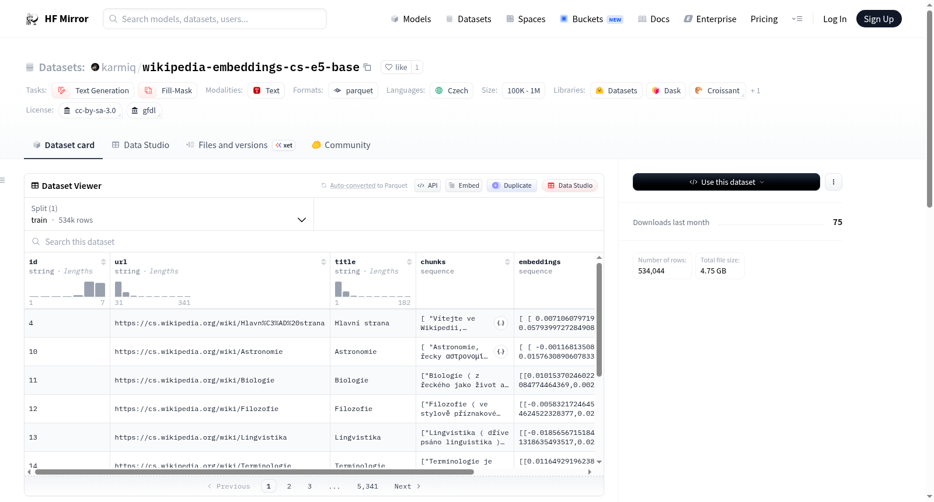The height and width of the screenshot is (502, 934).
Task: Open Datasets in the top navigation
Action: [468, 19]
